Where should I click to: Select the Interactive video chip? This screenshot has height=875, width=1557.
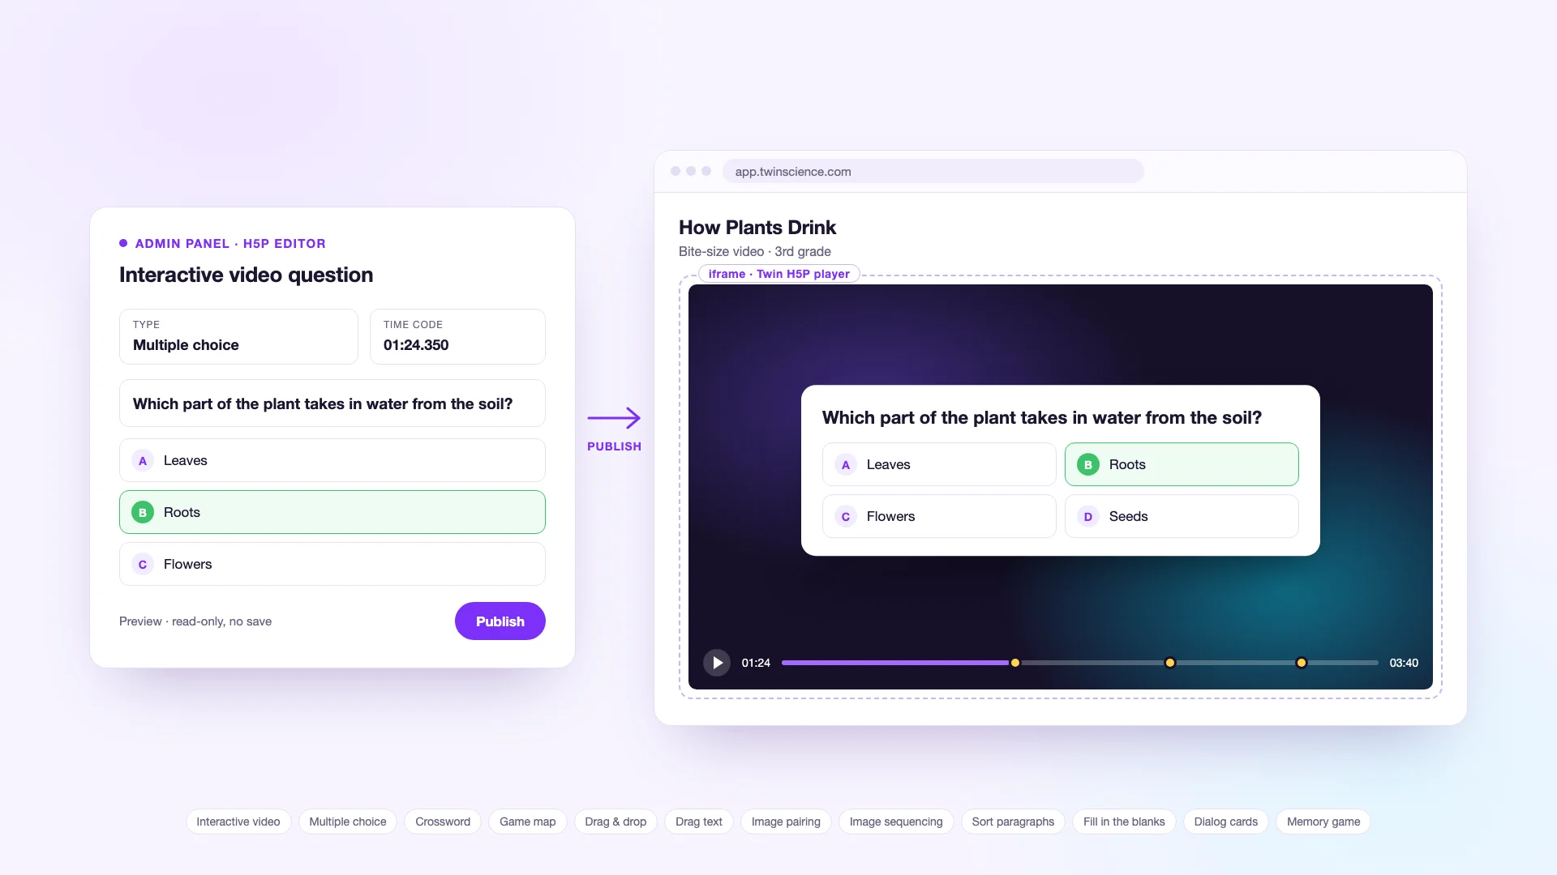[238, 822]
